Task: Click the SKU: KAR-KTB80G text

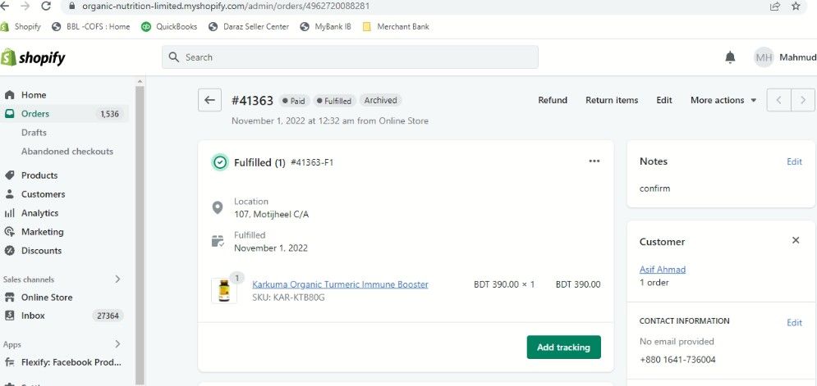Action: click(289, 297)
